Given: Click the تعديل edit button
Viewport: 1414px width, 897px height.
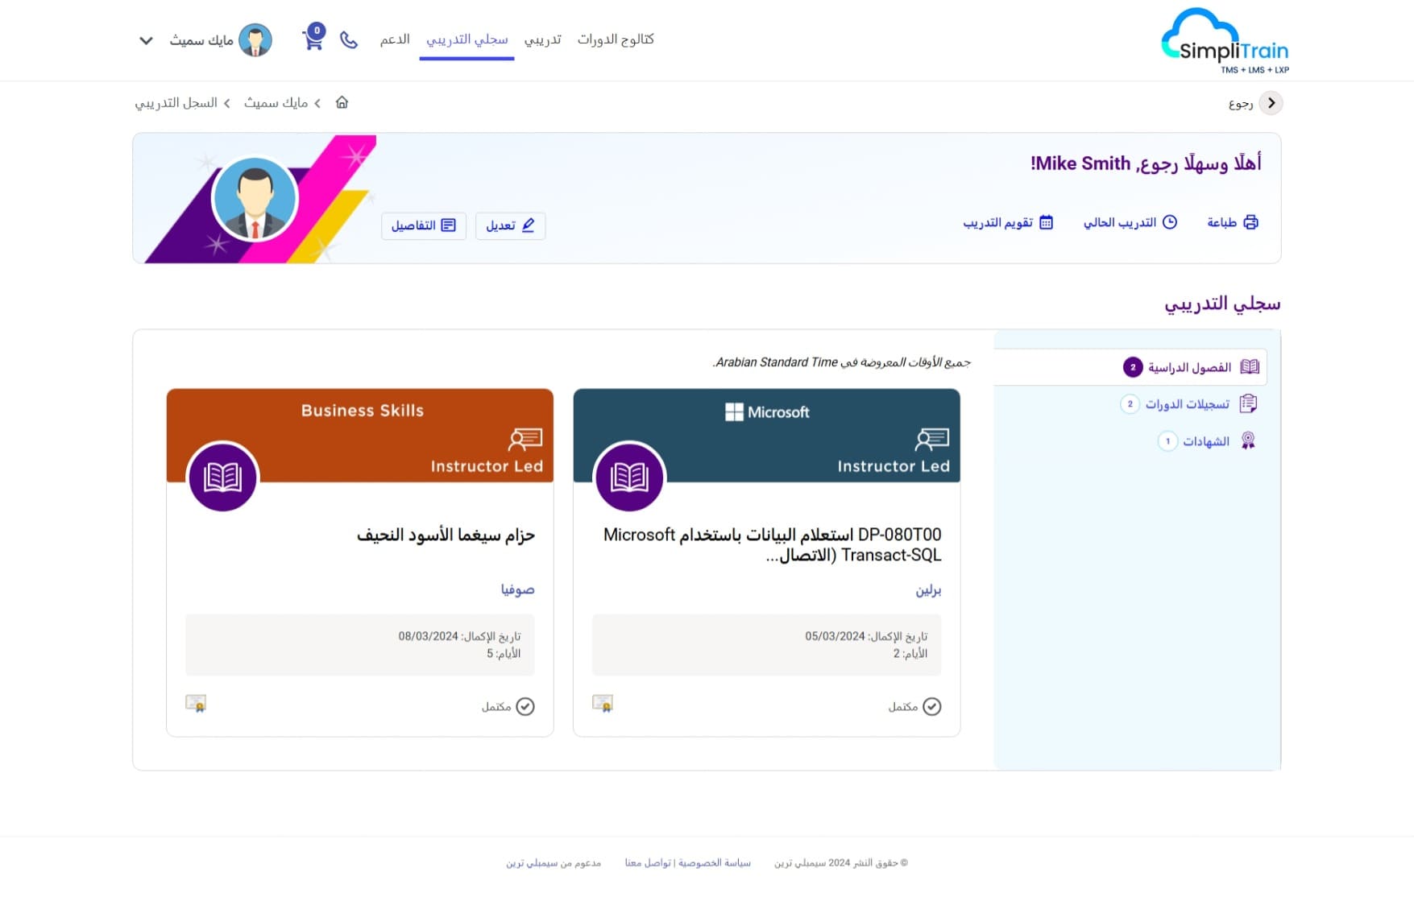Looking at the screenshot, I should pyautogui.click(x=510, y=225).
